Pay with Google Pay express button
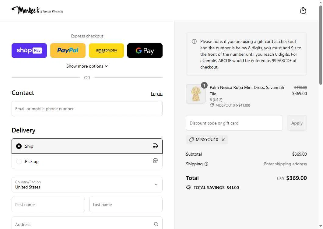The width and height of the screenshot is (323, 229). click(x=145, y=51)
